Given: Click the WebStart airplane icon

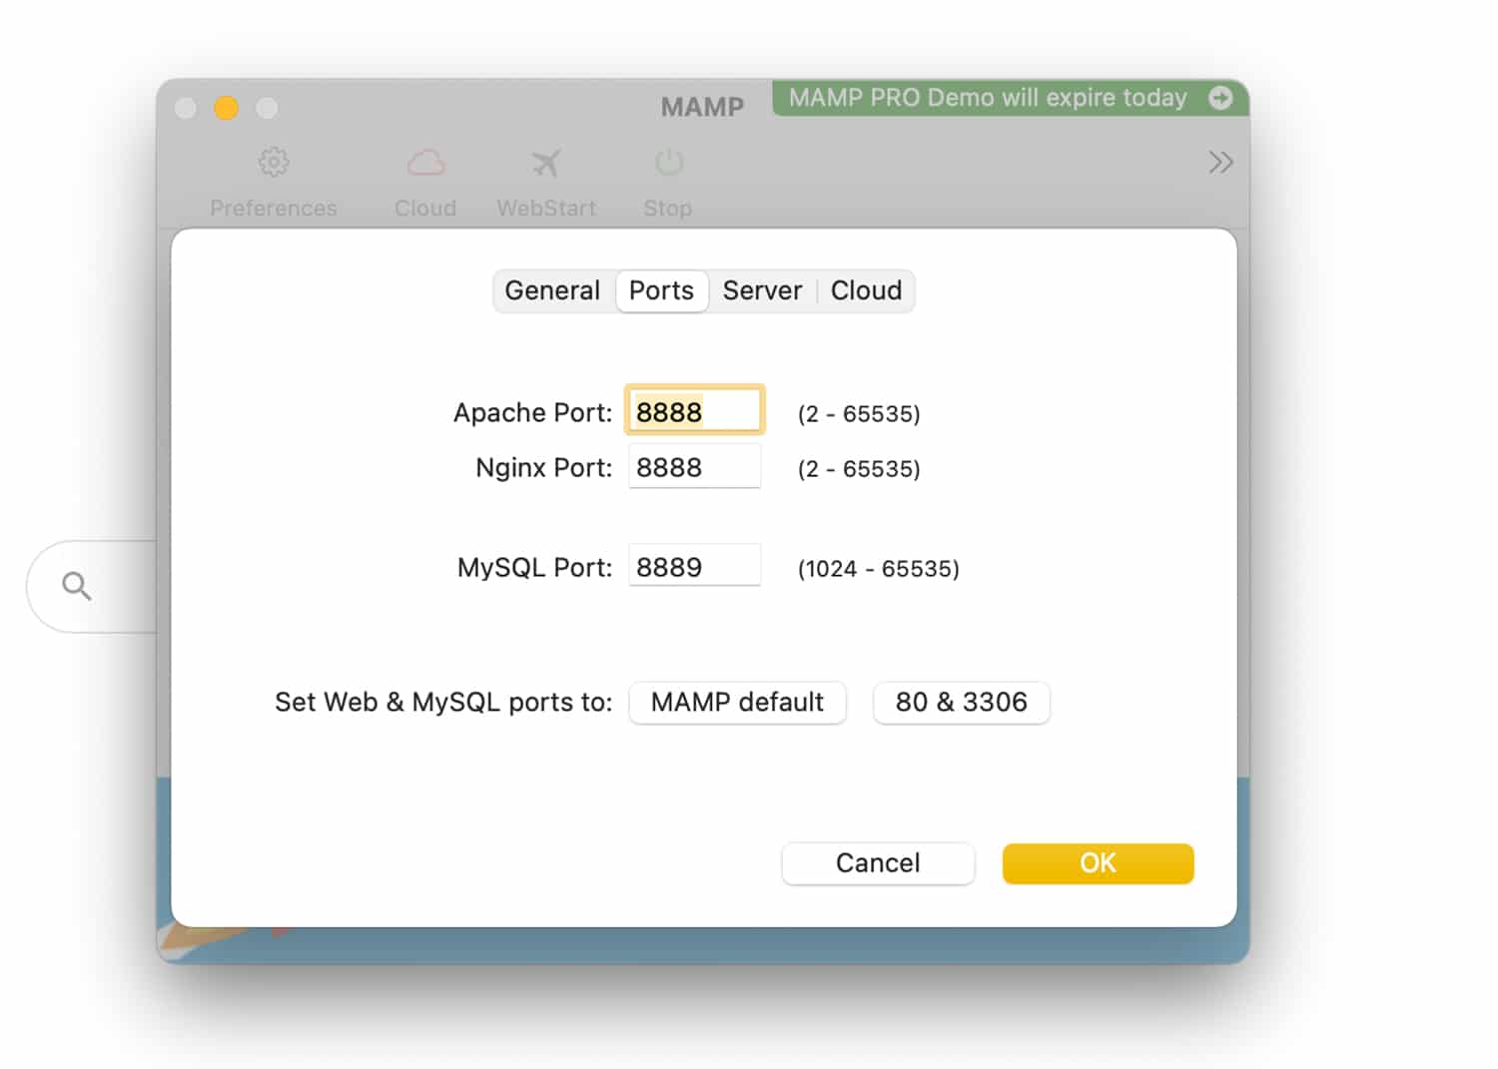Looking at the screenshot, I should (x=545, y=163).
